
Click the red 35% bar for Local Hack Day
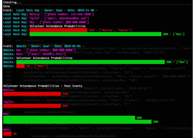(x=58, y=30)
